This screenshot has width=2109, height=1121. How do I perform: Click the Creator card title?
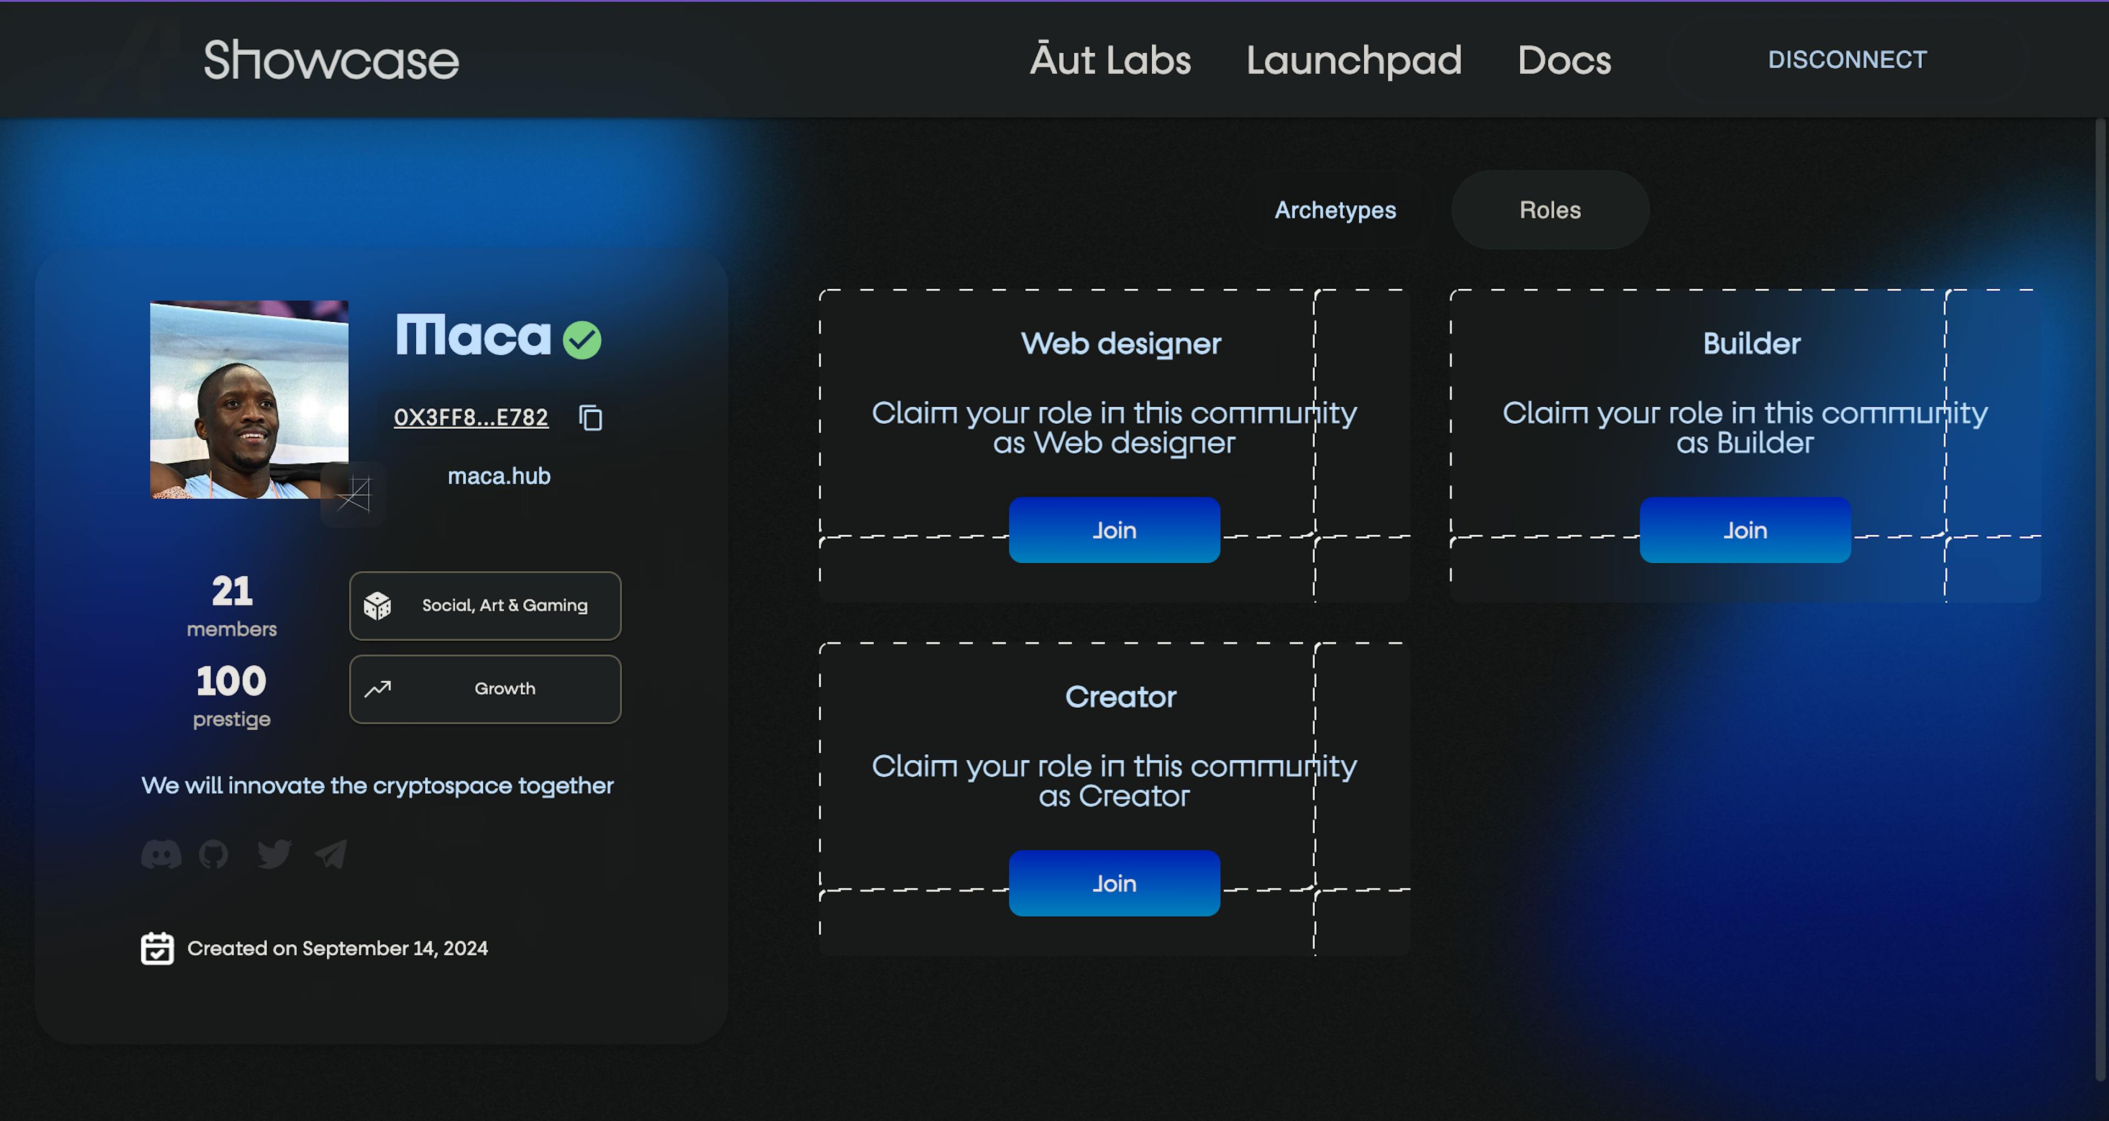tap(1121, 697)
